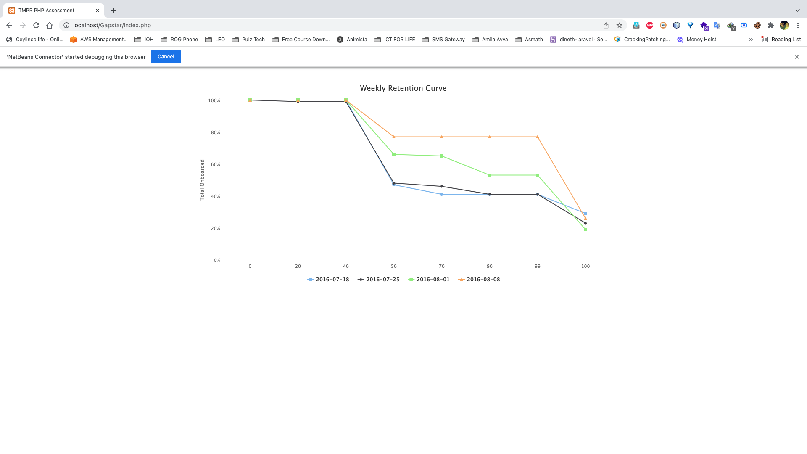The height and width of the screenshot is (454, 807).
Task: Open the browser profile avatar
Action: (x=784, y=25)
